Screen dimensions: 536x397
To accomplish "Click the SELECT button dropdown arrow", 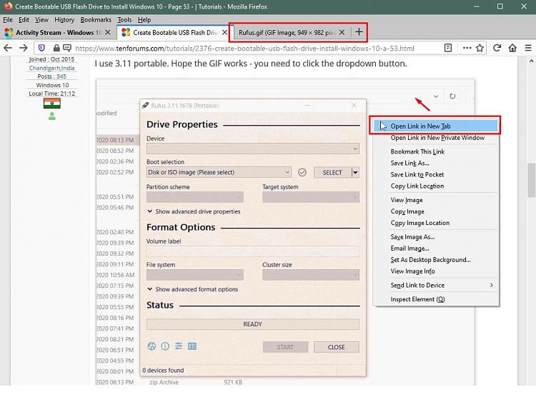I will pyautogui.click(x=355, y=173).
